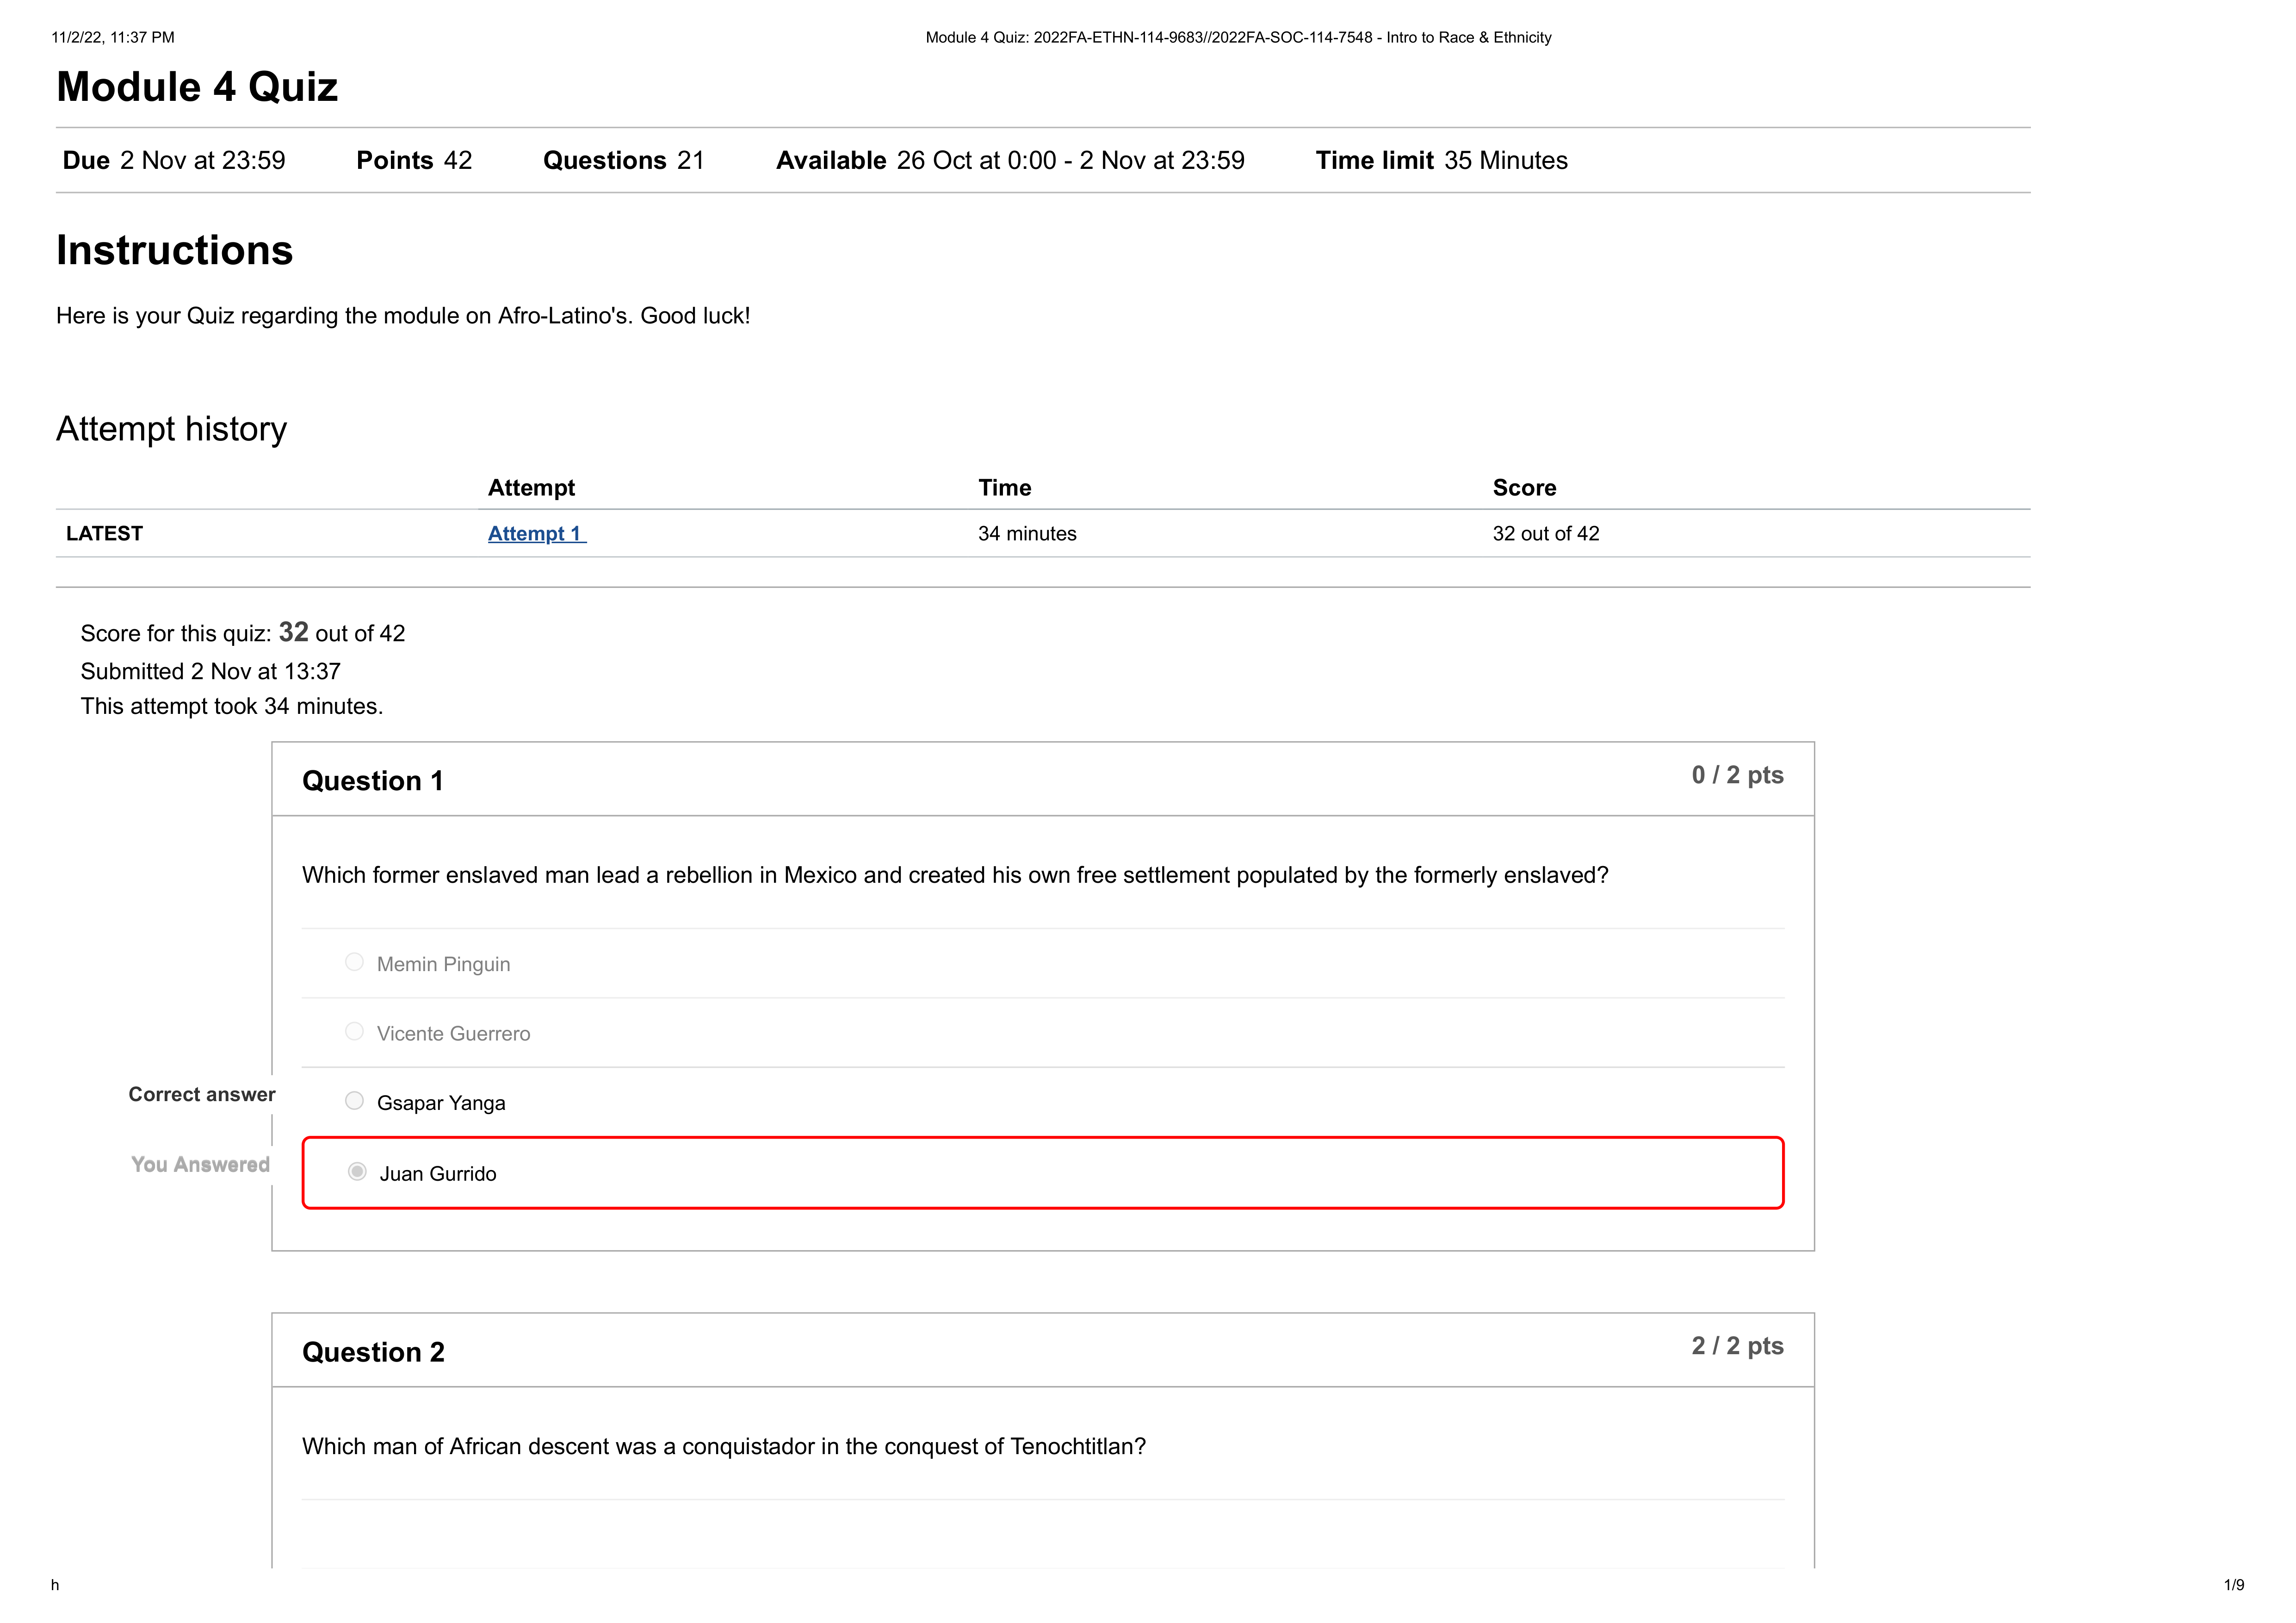Click the Attempt history heading
Image resolution: width=2296 pixels, height=1623 pixels.
[x=171, y=429]
